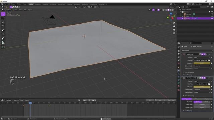Image resolution: width=214 pixels, height=120 pixels.
Task: Select the Move tool in viewport toolbar
Action: [x=3, y=22]
